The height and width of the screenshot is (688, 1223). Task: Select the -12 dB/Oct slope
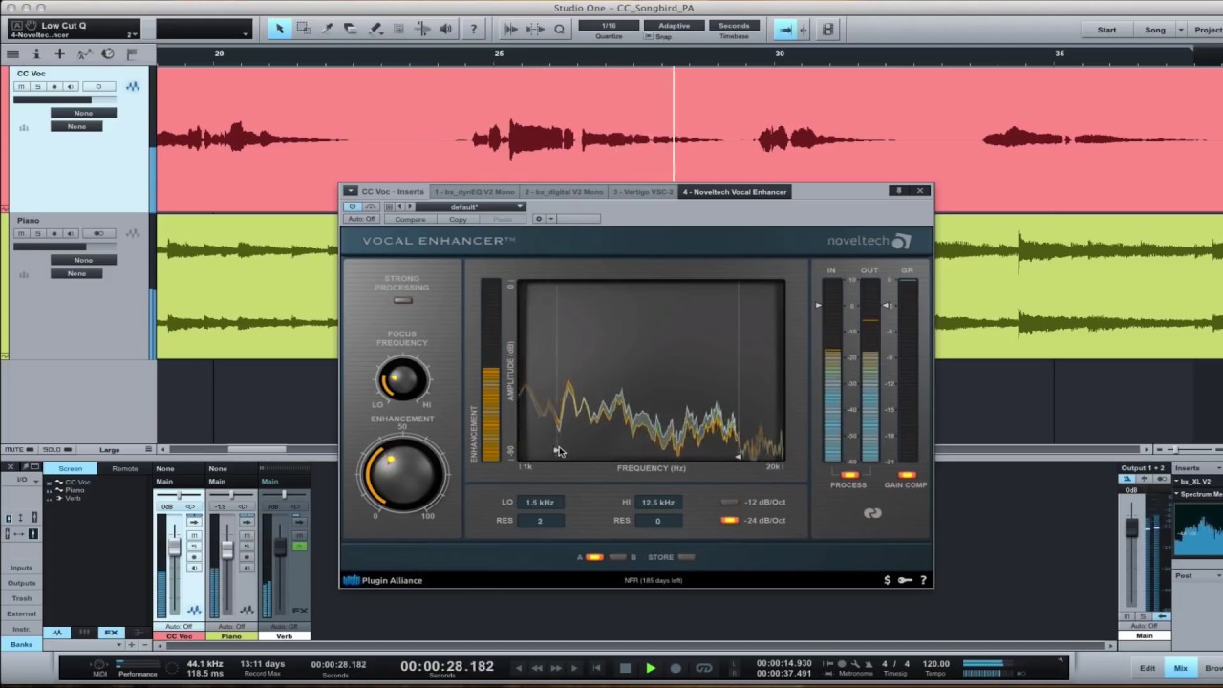(x=729, y=502)
